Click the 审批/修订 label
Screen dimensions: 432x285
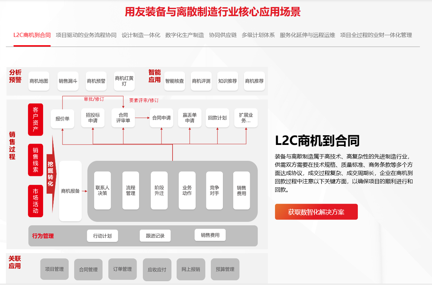tap(94, 99)
